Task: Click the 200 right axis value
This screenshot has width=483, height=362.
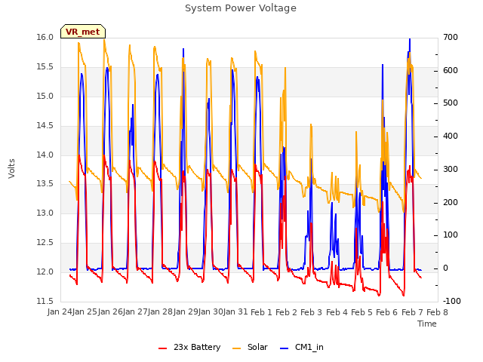Action: coord(451,203)
